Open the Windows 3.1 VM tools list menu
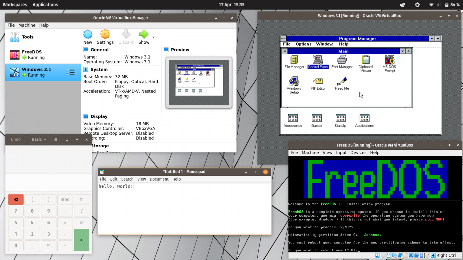463x260 pixels. point(71,72)
